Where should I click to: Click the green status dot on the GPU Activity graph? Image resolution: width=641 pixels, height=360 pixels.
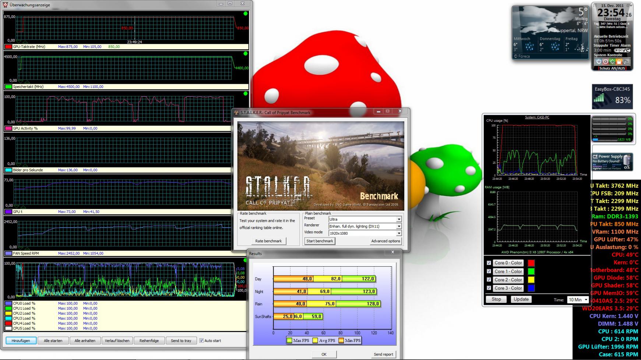pos(246,94)
